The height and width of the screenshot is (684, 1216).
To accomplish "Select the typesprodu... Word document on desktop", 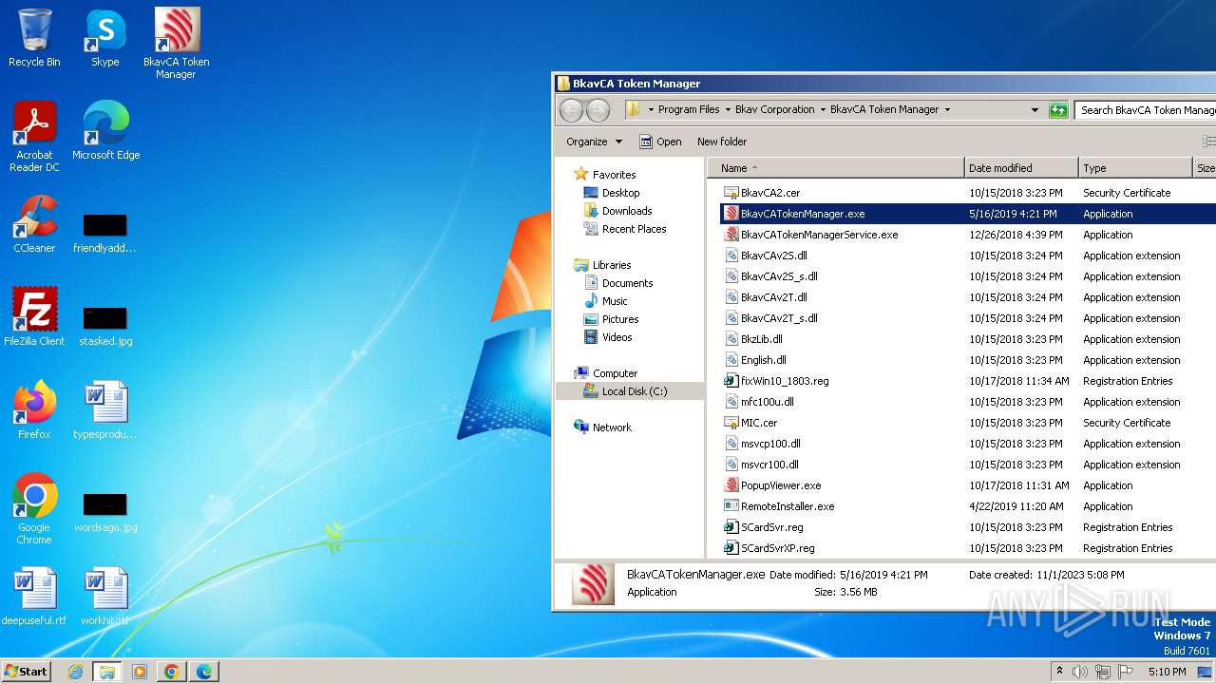I will [105, 410].
